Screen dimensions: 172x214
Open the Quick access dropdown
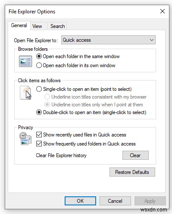[108, 40]
